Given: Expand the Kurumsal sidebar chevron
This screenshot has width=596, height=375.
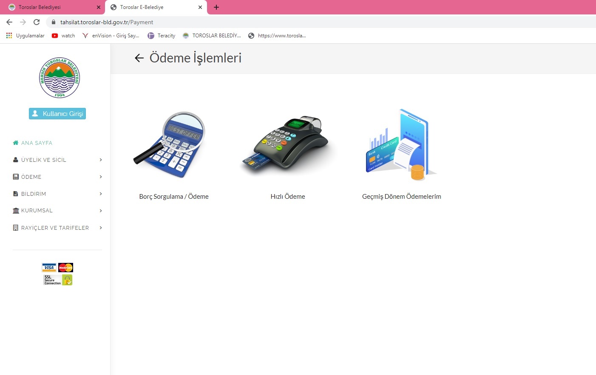Looking at the screenshot, I should point(101,211).
